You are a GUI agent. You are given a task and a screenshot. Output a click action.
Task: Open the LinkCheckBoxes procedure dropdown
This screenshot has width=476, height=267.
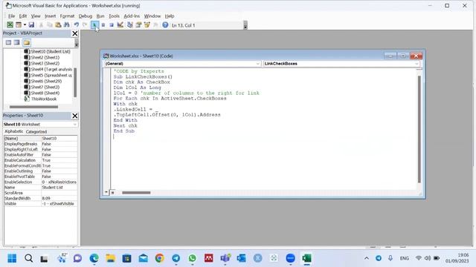point(416,64)
